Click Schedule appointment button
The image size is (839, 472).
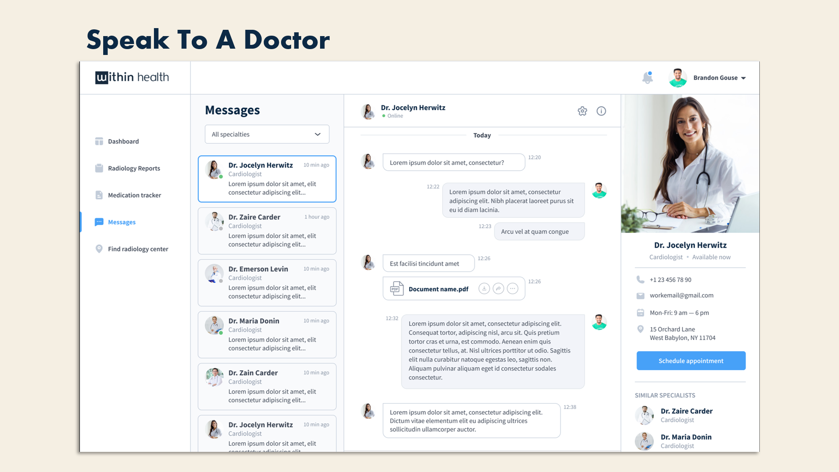pyautogui.click(x=690, y=361)
